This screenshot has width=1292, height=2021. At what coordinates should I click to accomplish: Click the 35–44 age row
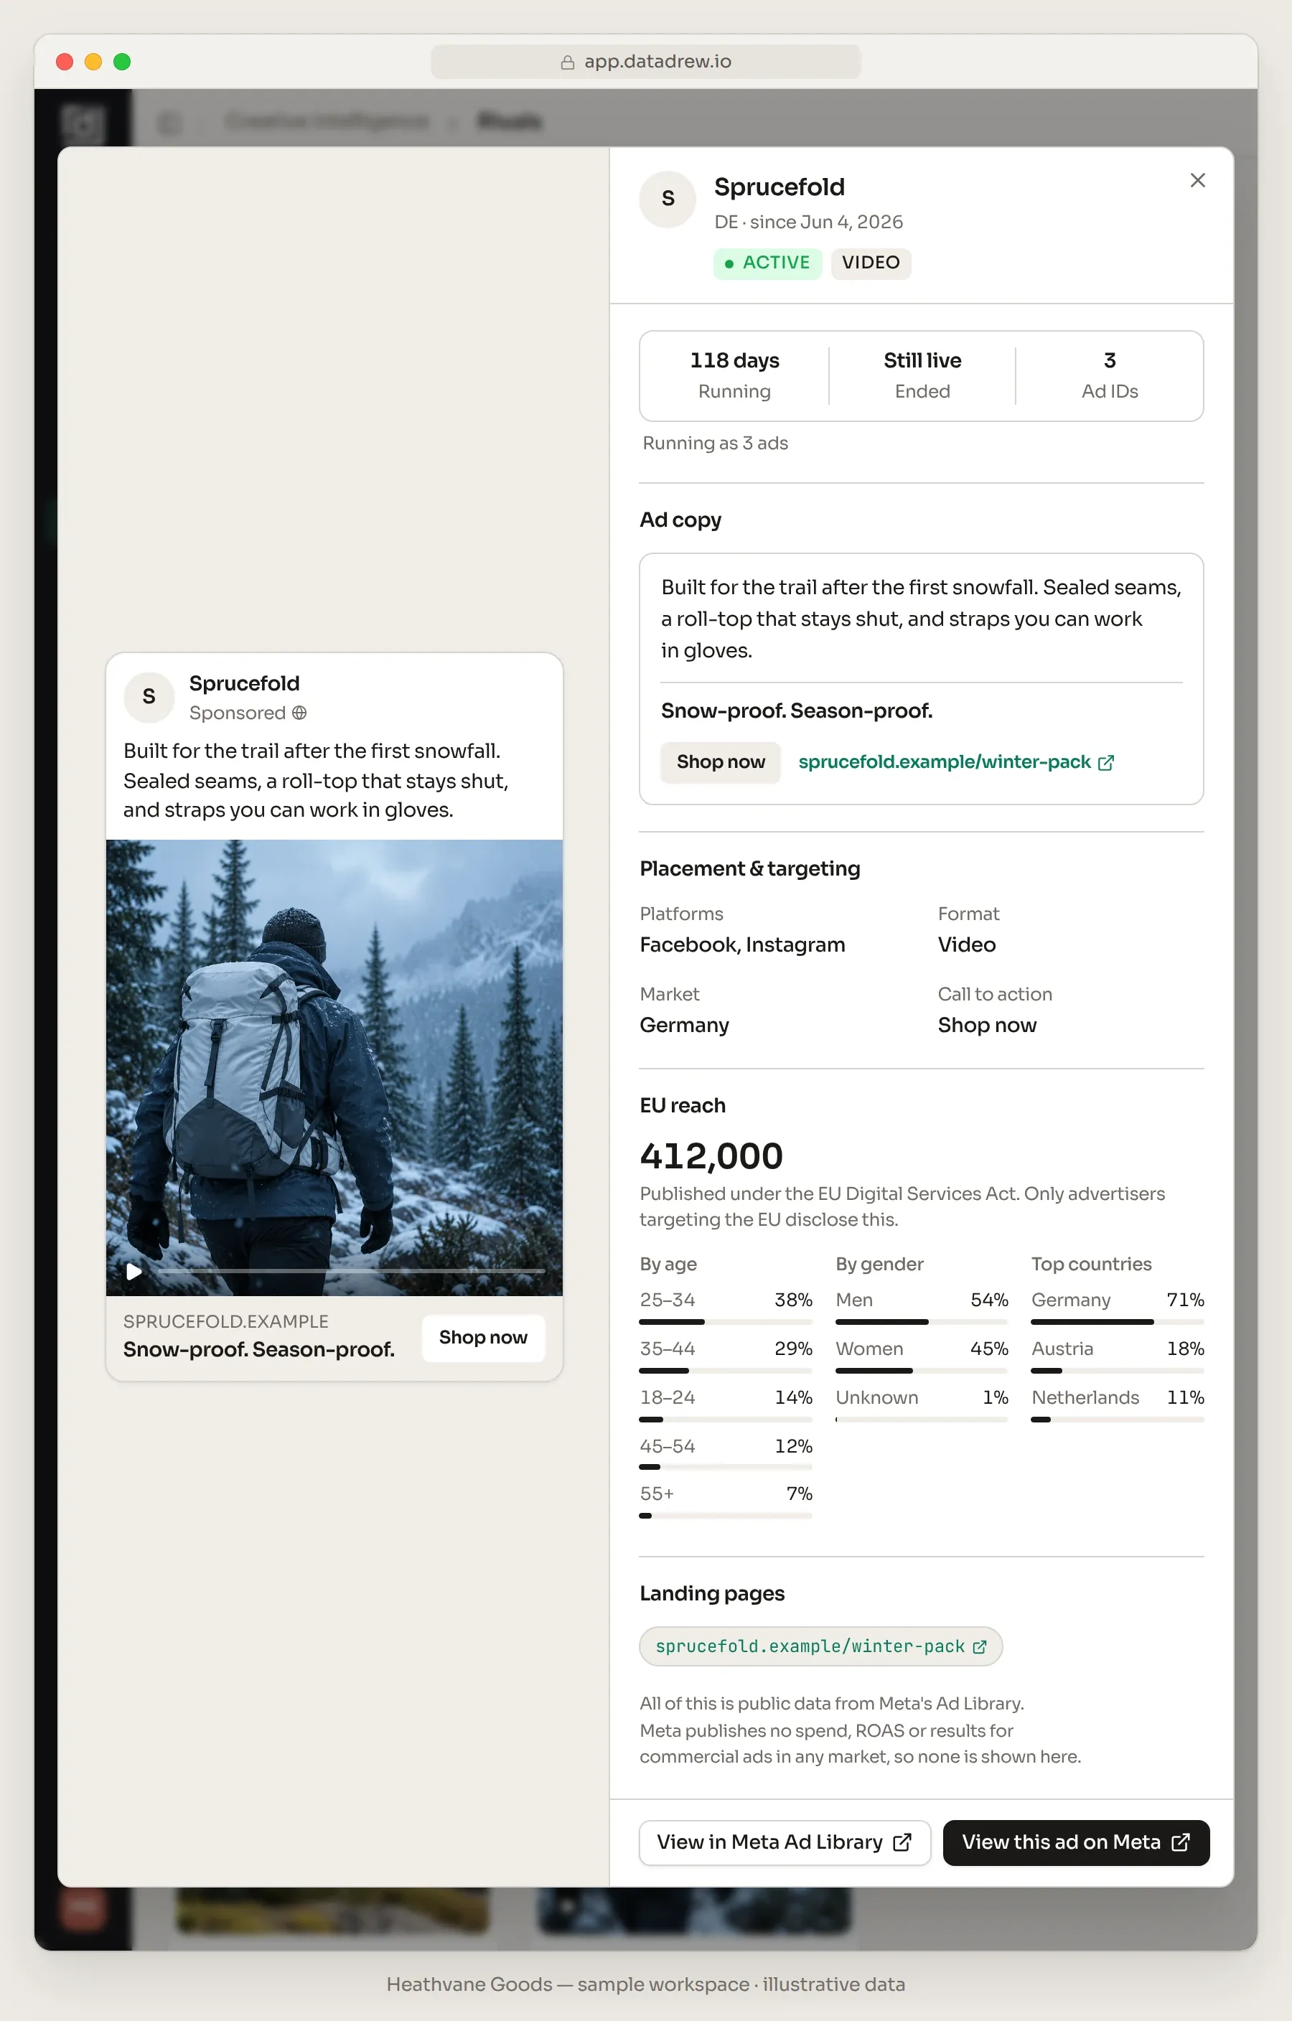726,1356
